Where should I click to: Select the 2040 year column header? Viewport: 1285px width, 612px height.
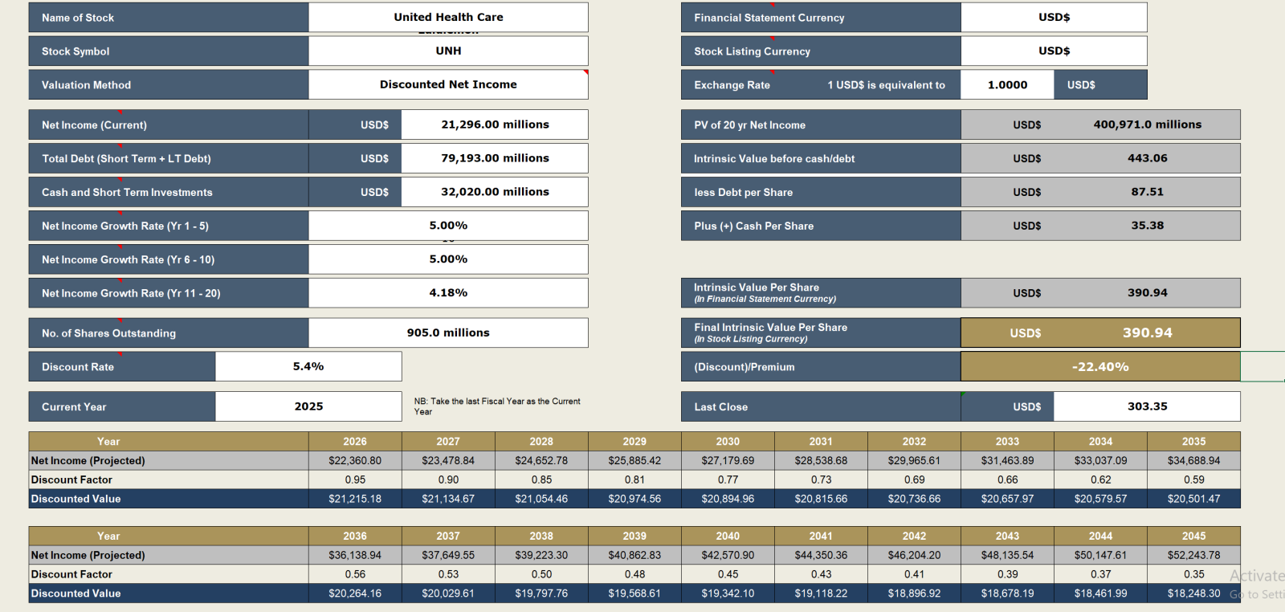pos(728,536)
